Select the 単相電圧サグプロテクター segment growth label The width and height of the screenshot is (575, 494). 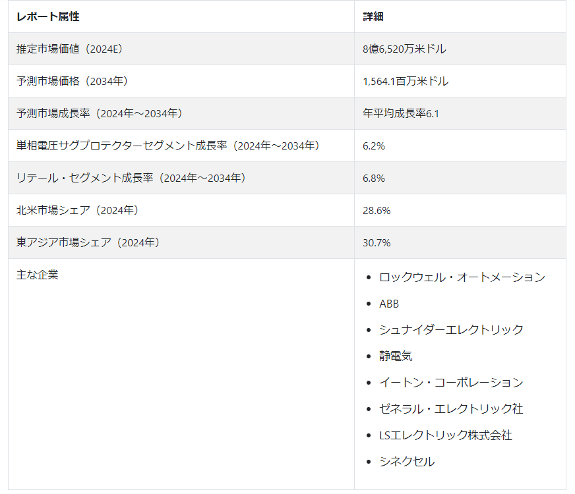[x=168, y=146]
